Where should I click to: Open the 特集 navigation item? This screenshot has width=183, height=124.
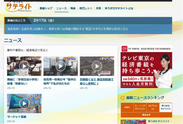click(73, 8)
